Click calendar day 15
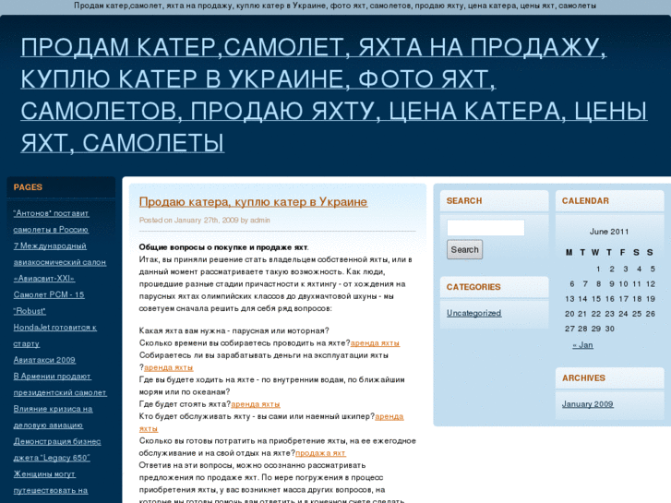The image size is (671, 503). [x=596, y=299]
